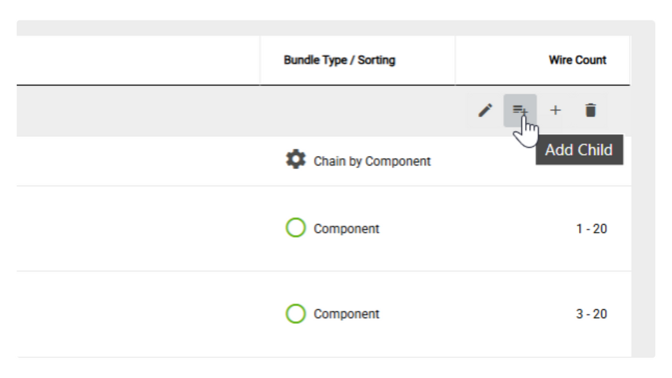The width and height of the screenshot is (672, 378).
Task: Click the blank column header left of Bundle Type
Action: 138,60
